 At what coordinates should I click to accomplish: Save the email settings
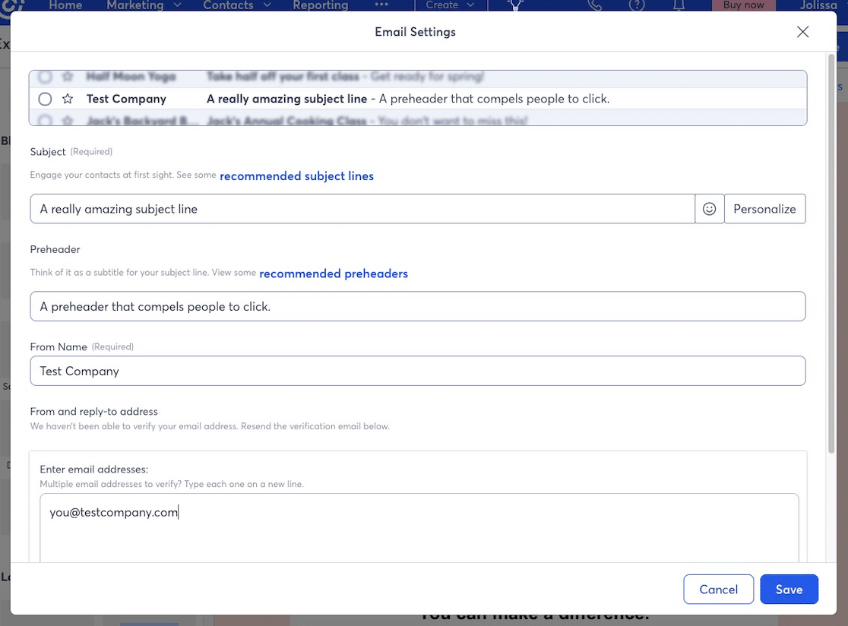789,589
